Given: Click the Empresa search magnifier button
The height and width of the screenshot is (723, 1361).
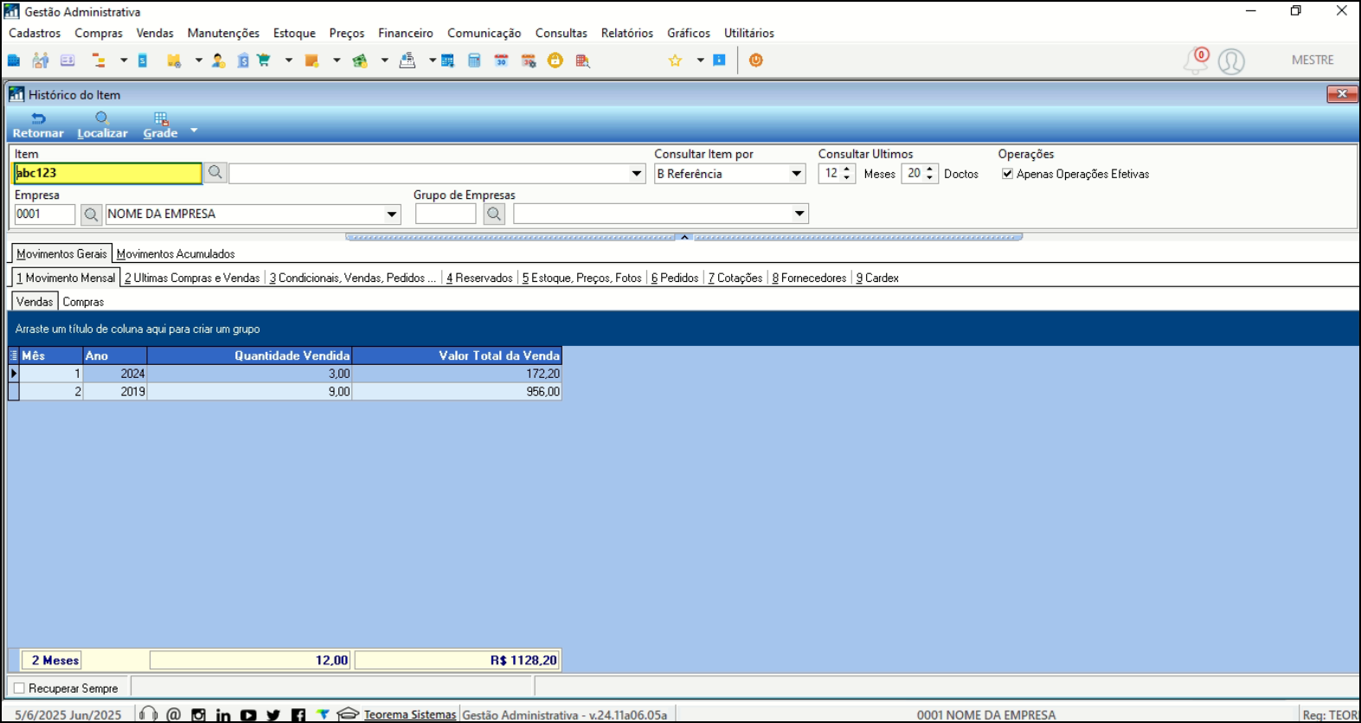Looking at the screenshot, I should (91, 214).
